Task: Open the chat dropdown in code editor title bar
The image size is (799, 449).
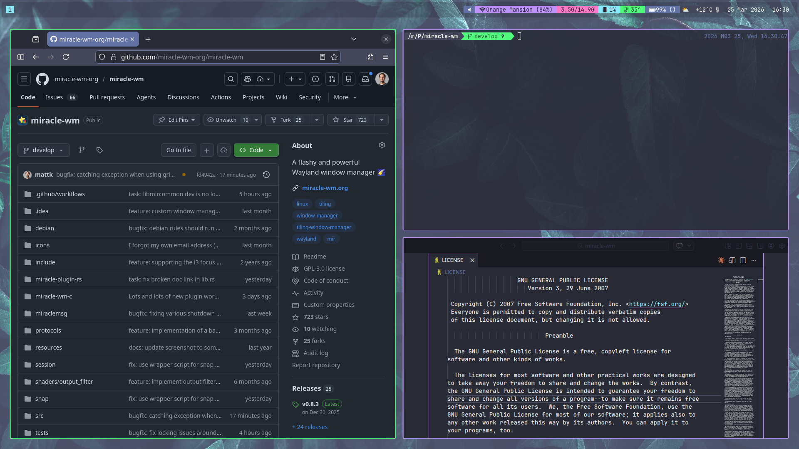Action: 689,246
